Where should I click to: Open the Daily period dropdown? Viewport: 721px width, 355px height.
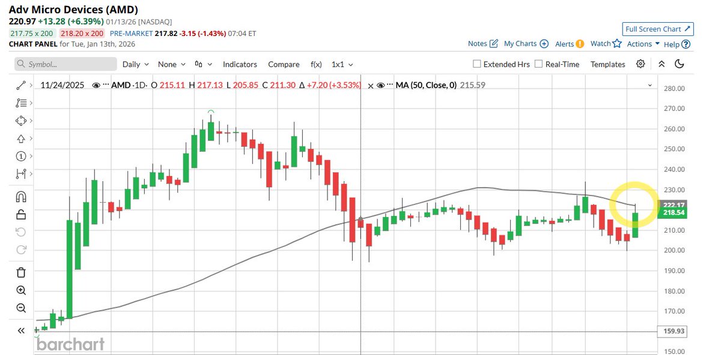(x=135, y=64)
